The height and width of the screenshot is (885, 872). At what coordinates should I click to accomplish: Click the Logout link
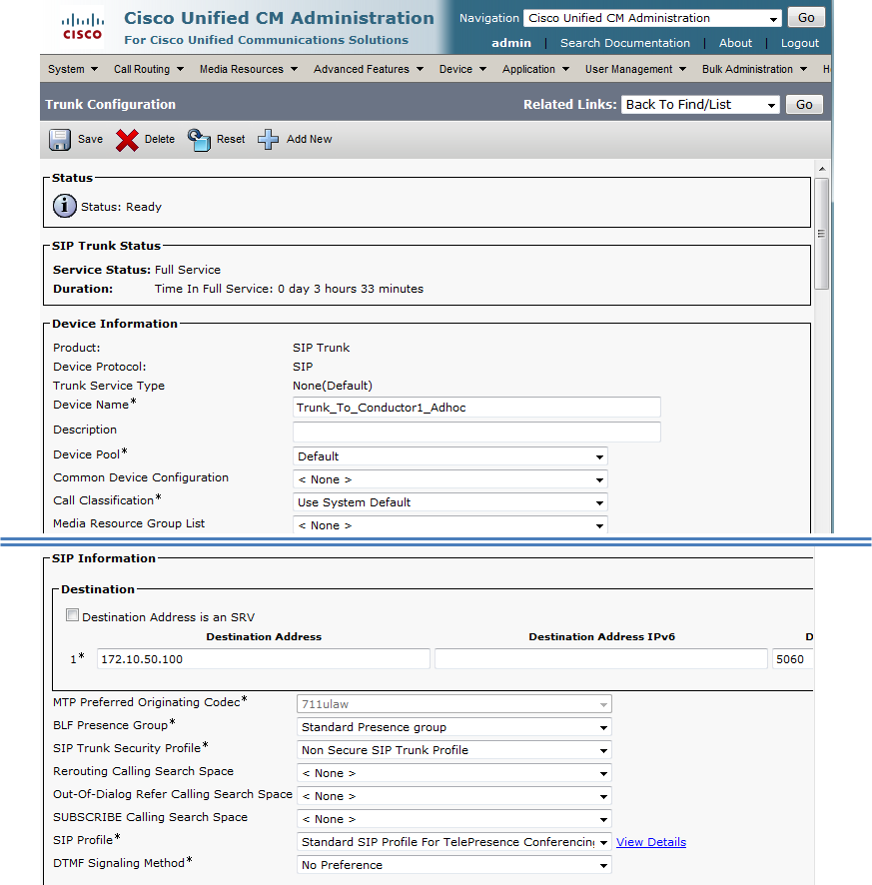pyautogui.click(x=800, y=43)
